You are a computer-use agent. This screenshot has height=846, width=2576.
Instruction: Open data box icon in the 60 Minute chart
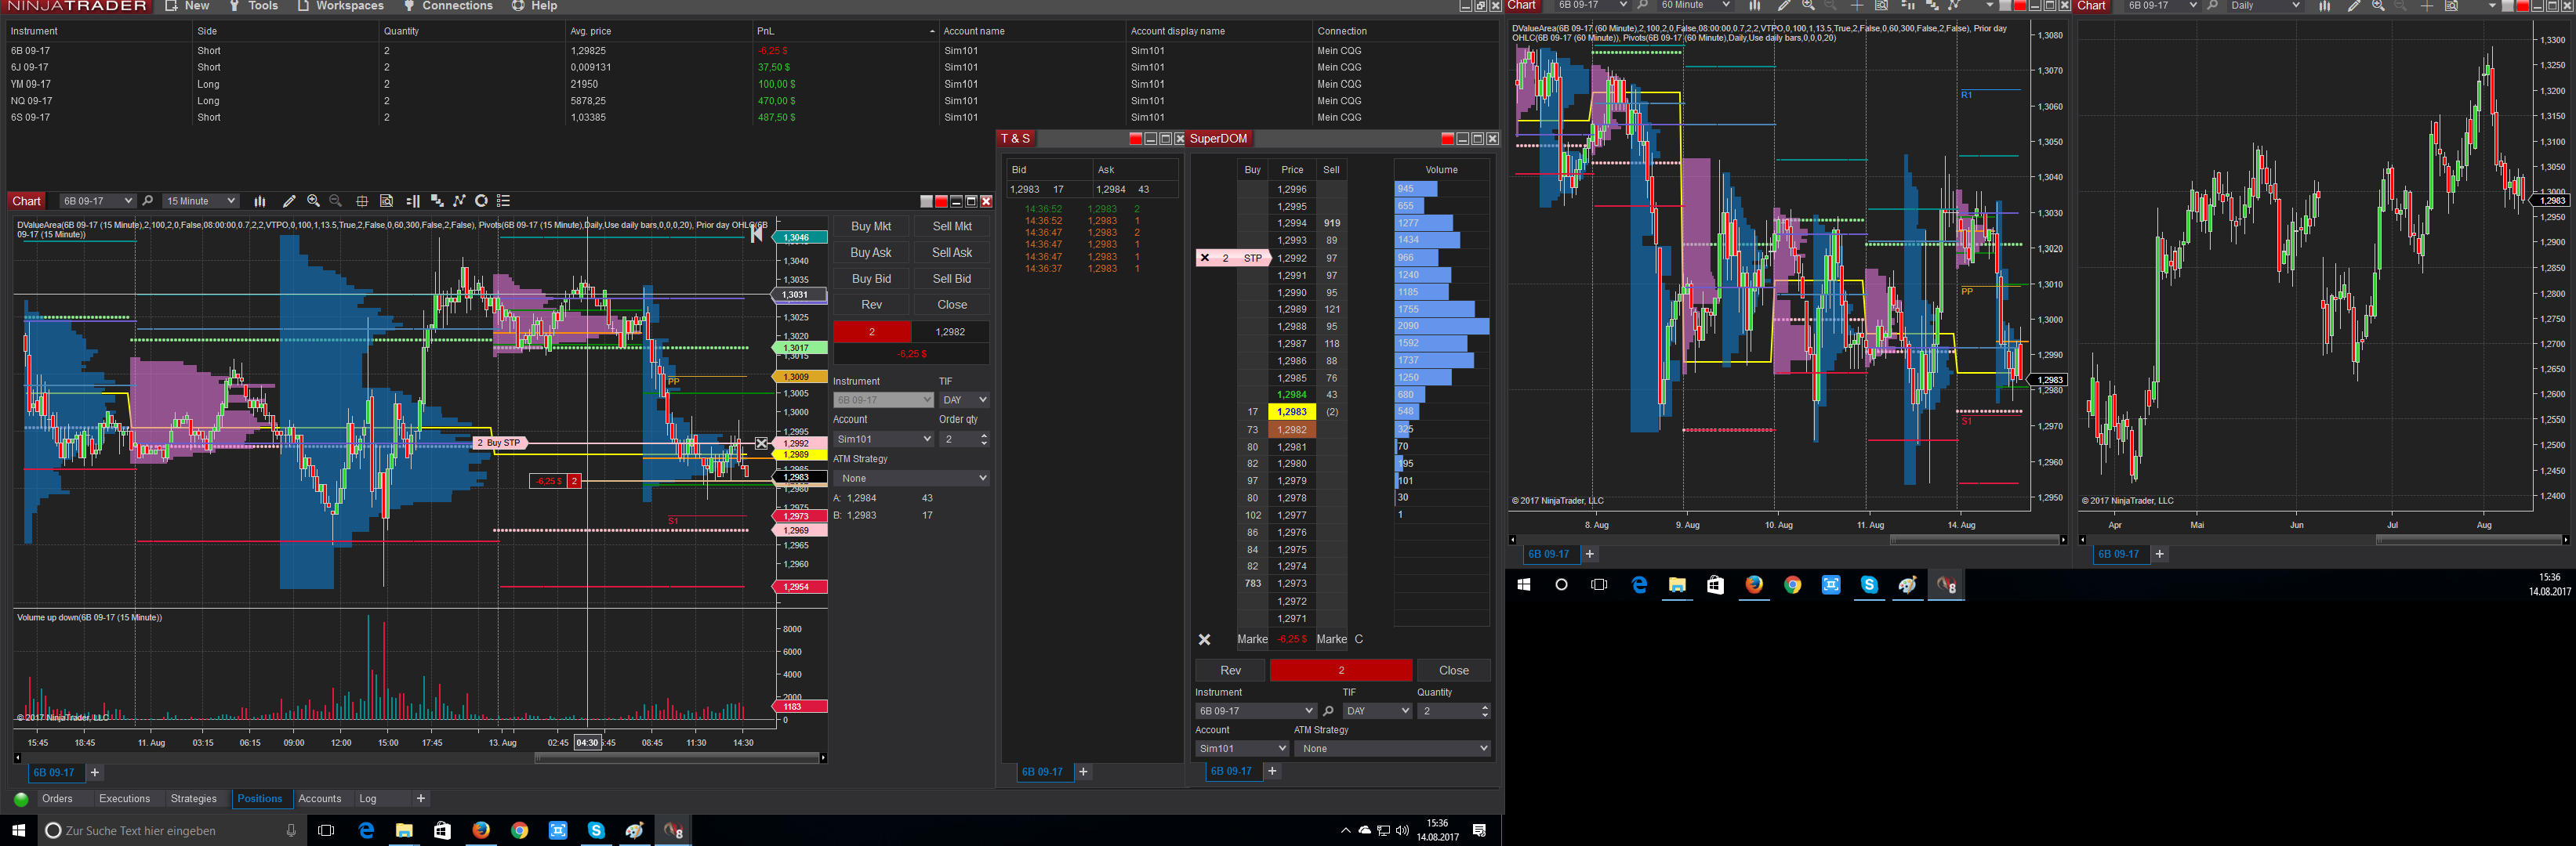(1881, 6)
